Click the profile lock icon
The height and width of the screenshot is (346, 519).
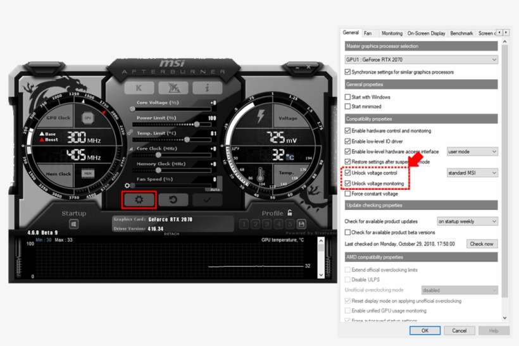point(290,213)
